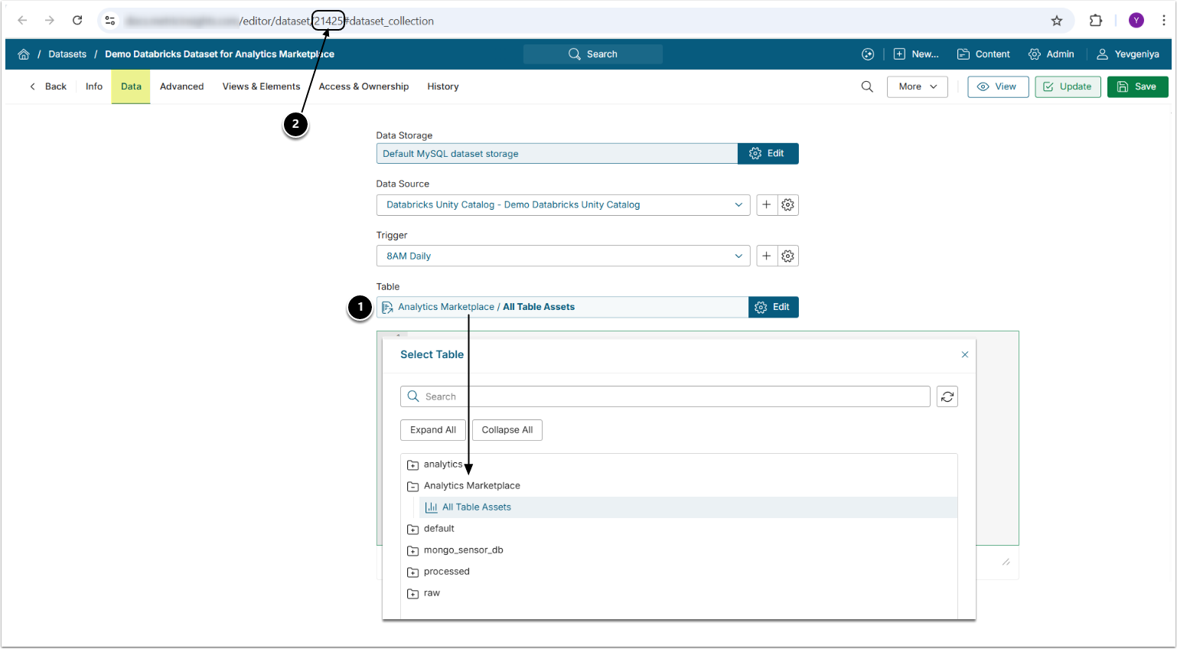
Task: Refresh the Select Table list
Action: point(947,396)
